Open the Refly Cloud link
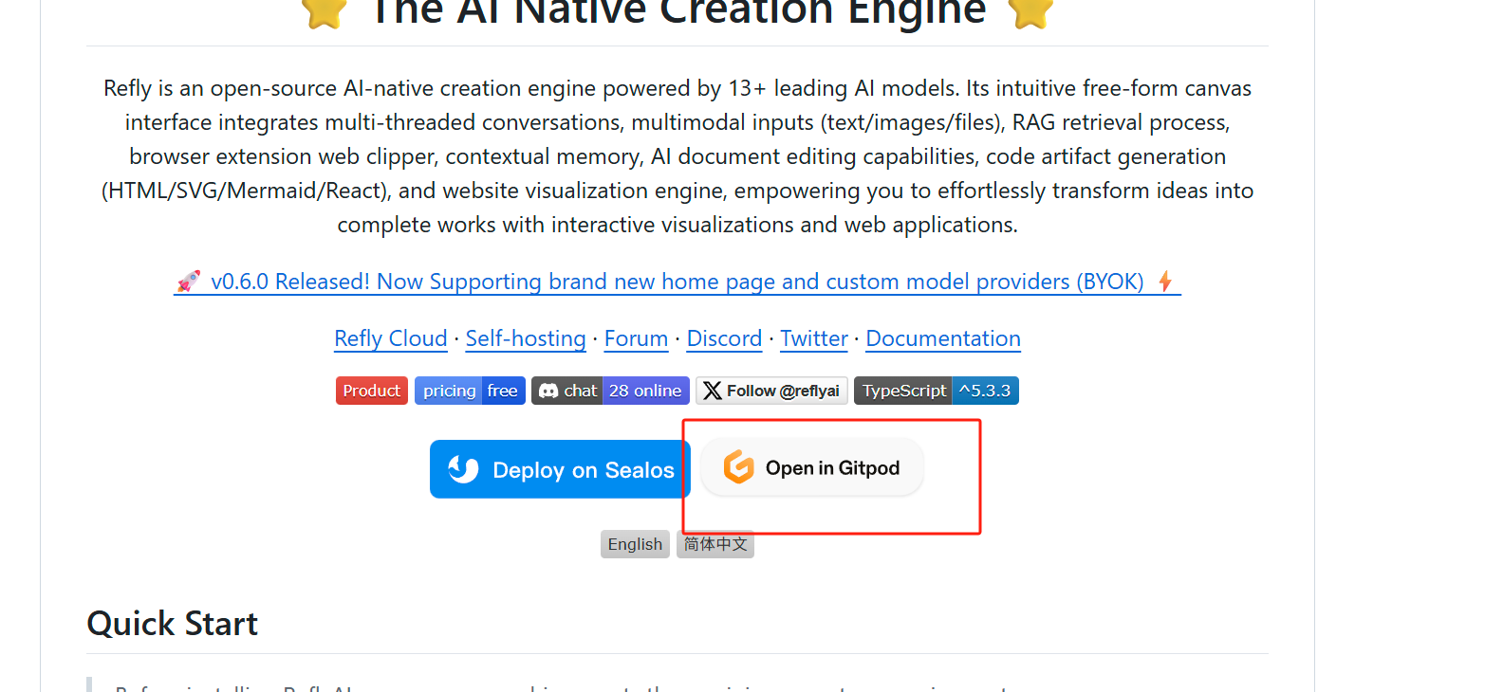1485x692 pixels. (x=390, y=338)
